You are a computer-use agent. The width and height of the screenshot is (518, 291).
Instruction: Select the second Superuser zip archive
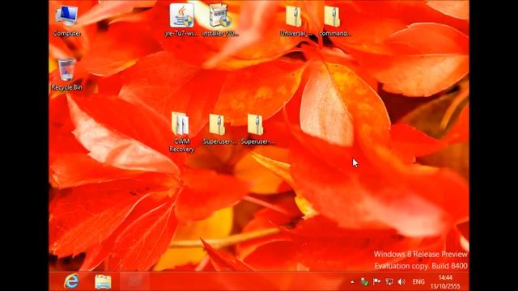[257, 129]
